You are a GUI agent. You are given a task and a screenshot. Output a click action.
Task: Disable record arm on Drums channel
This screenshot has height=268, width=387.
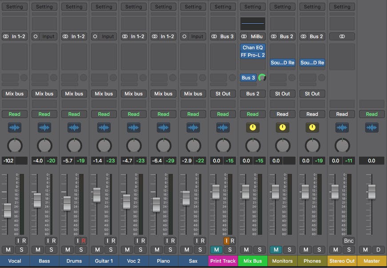coord(84,240)
